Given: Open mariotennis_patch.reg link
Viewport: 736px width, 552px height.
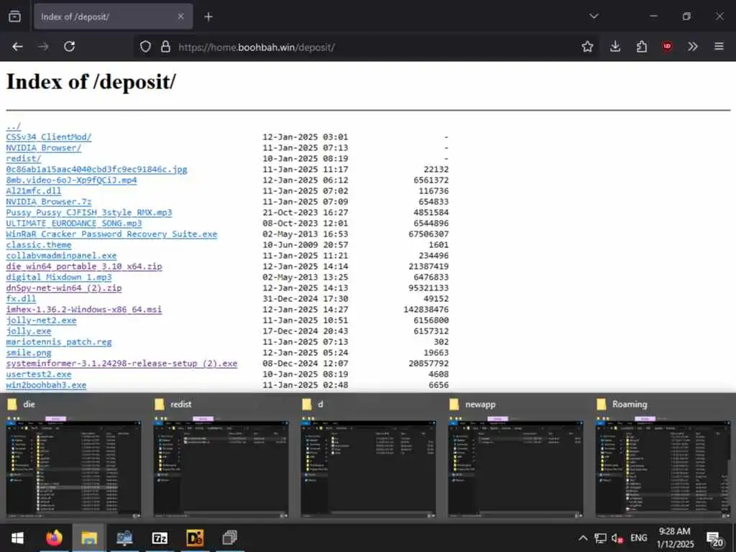Looking at the screenshot, I should [x=59, y=342].
